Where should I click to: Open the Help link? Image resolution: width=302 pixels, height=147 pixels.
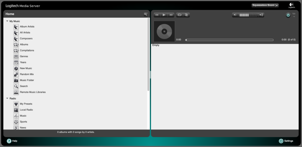click(x=12, y=141)
